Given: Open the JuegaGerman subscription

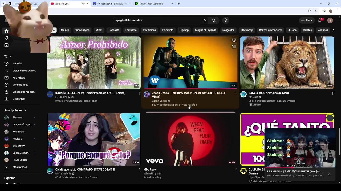Looking at the screenshot, I should tap(20, 153).
